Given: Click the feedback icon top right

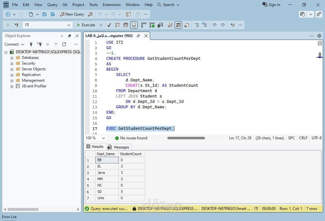Looking at the screenshot, I should point(319,14).
